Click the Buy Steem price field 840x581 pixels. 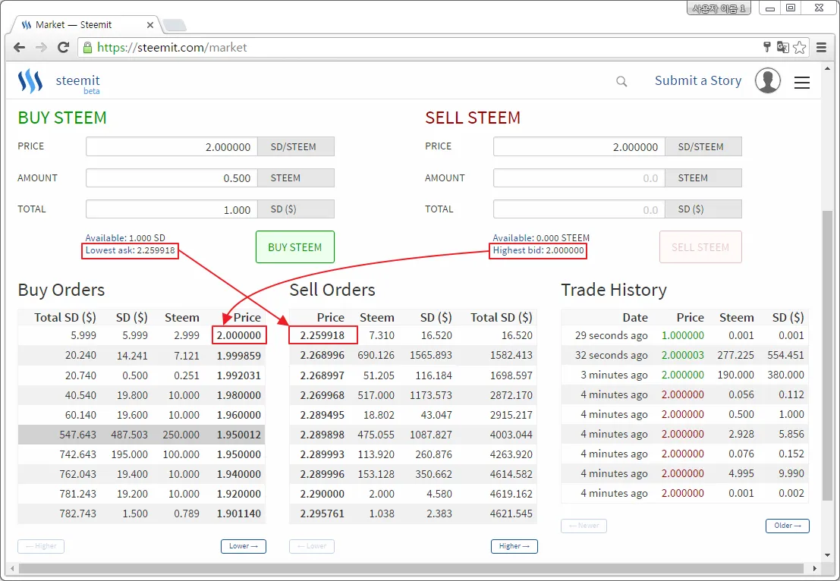[x=171, y=146]
